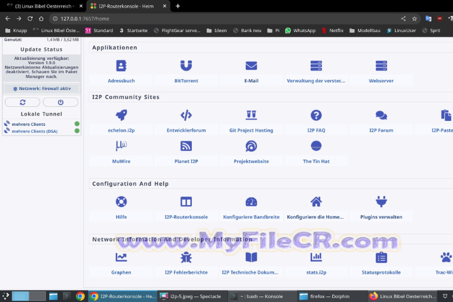Open the Adressbuch application icon
The height and width of the screenshot is (302, 453).
coord(121,66)
